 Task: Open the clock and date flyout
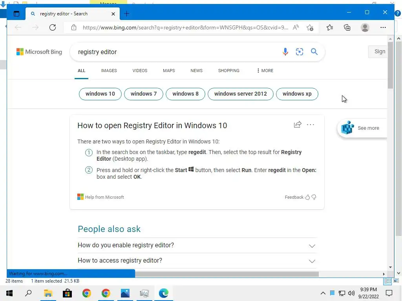[368, 293]
